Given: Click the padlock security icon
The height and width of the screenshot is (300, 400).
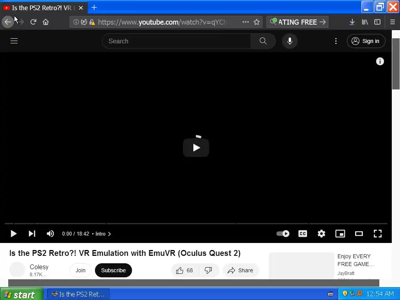Looking at the screenshot, I should click(92, 22).
